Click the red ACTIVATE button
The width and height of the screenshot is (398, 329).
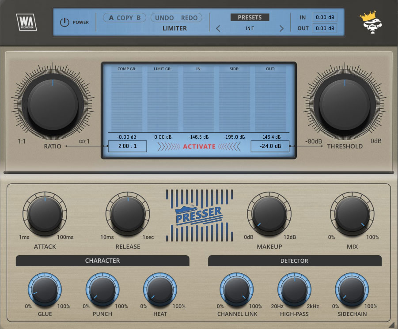pos(199,147)
